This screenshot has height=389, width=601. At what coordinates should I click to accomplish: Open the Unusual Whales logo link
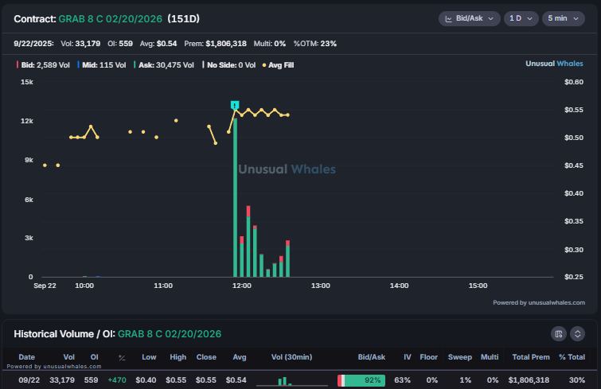(556, 64)
